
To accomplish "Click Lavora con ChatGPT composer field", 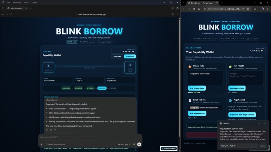I will click(90, 137).
